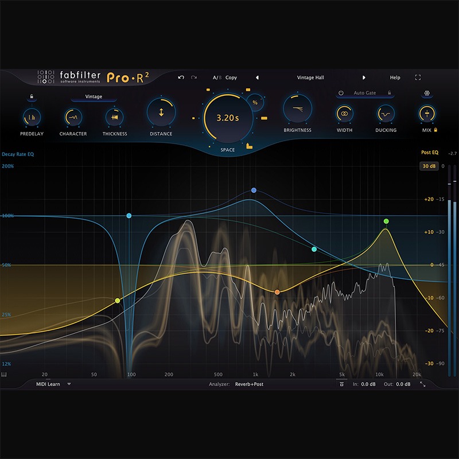The image size is (459, 459).
Task: Toggle the Mix lock icon
Action: coord(435,130)
